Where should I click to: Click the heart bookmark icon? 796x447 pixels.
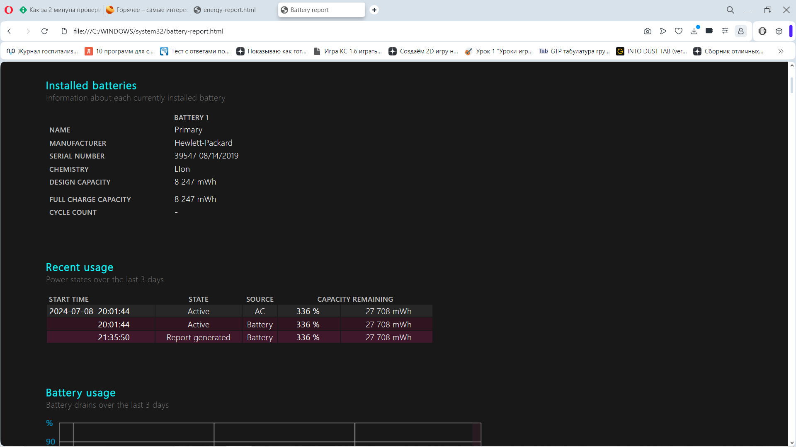point(679,31)
